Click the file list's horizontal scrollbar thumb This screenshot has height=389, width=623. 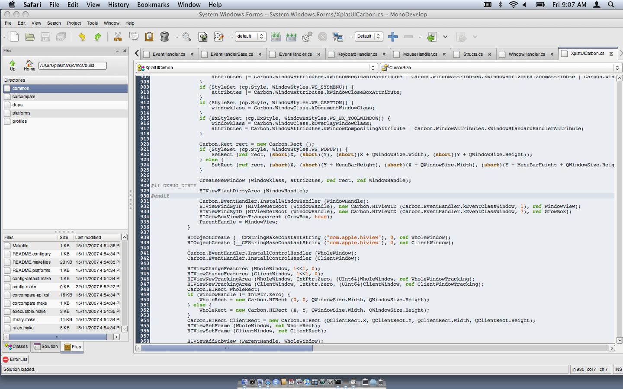[58, 337]
